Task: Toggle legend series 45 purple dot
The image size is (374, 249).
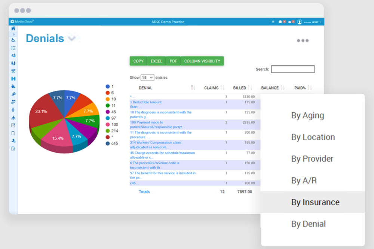Action: [x=108, y=112]
